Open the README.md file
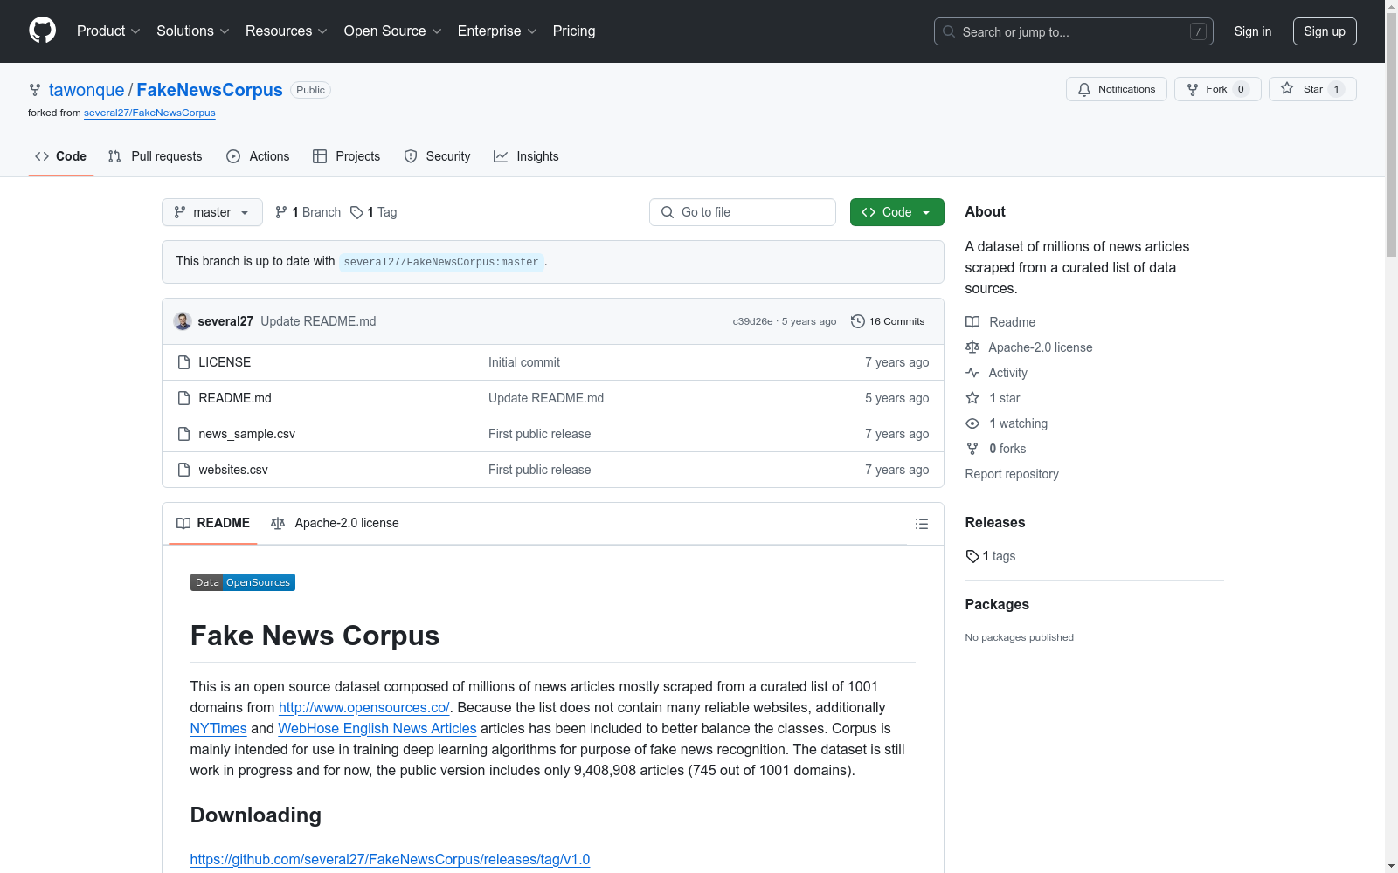 click(x=235, y=398)
